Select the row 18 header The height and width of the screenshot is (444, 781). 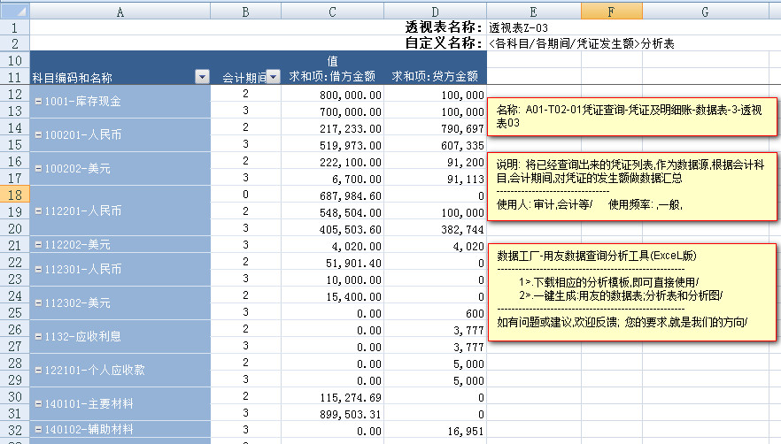14,194
